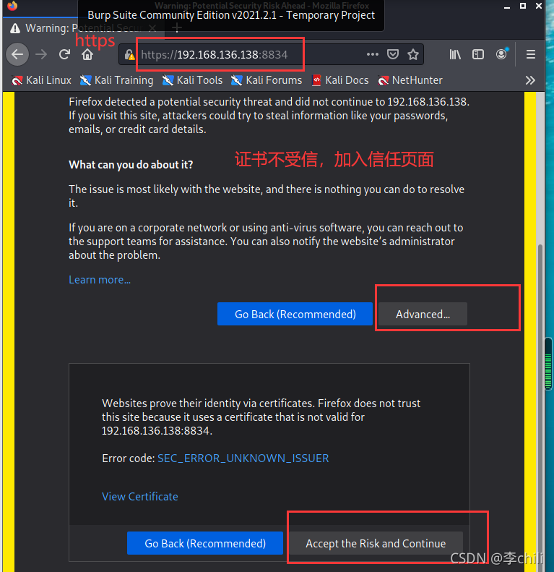This screenshot has width=554, height=572.
Task: Click upper Go Back (Recommended) button
Action: click(x=295, y=314)
